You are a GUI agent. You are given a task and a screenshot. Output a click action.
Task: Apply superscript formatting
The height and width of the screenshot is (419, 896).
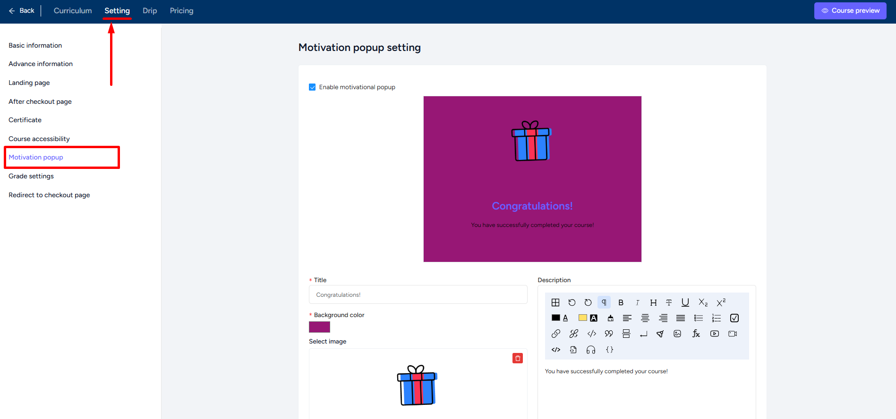(x=721, y=302)
